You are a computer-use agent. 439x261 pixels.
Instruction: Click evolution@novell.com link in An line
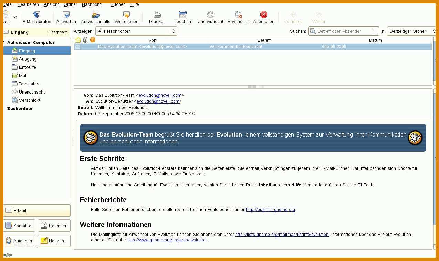(x=158, y=101)
